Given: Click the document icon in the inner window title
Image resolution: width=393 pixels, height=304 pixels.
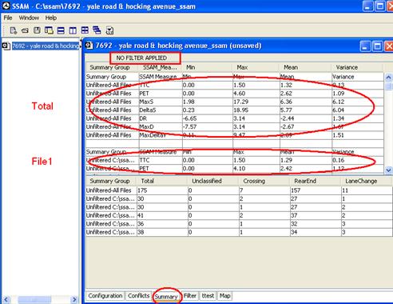Looking at the screenshot, I should point(89,46).
